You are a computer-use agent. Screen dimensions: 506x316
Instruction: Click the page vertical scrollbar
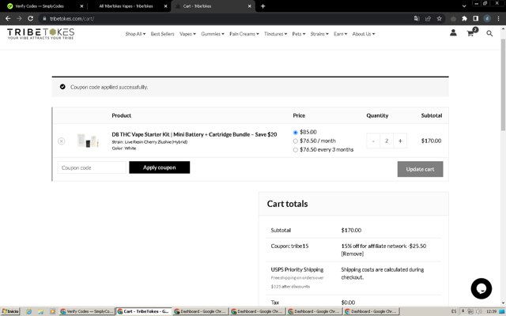point(503,85)
